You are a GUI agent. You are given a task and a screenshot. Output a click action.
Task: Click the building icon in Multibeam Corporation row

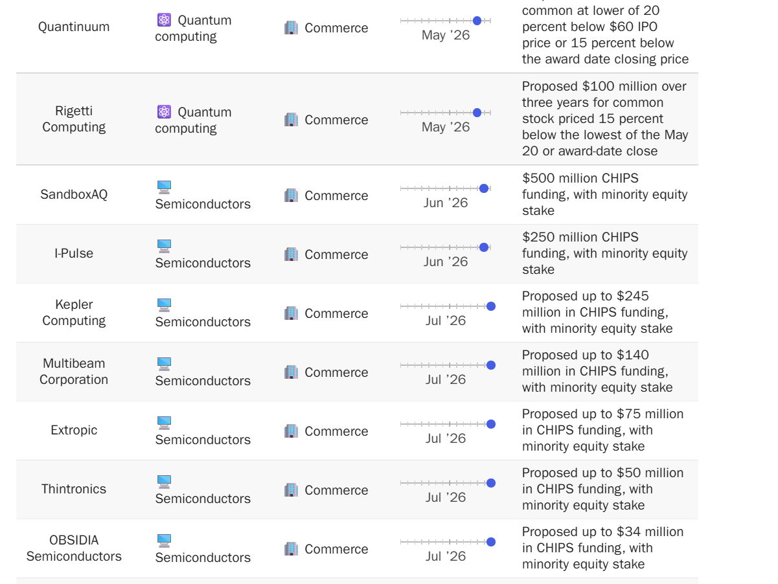point(292,372)
